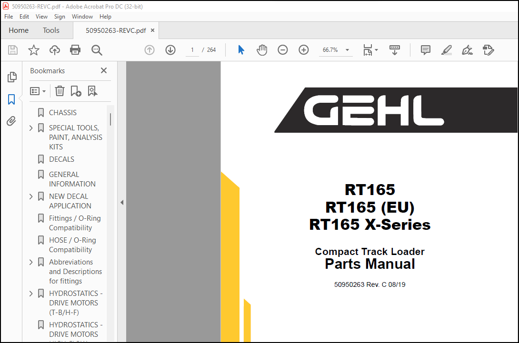Viewport: 519px width, 343px height.
Task: Open the View menu
Action: click(41, 17)
